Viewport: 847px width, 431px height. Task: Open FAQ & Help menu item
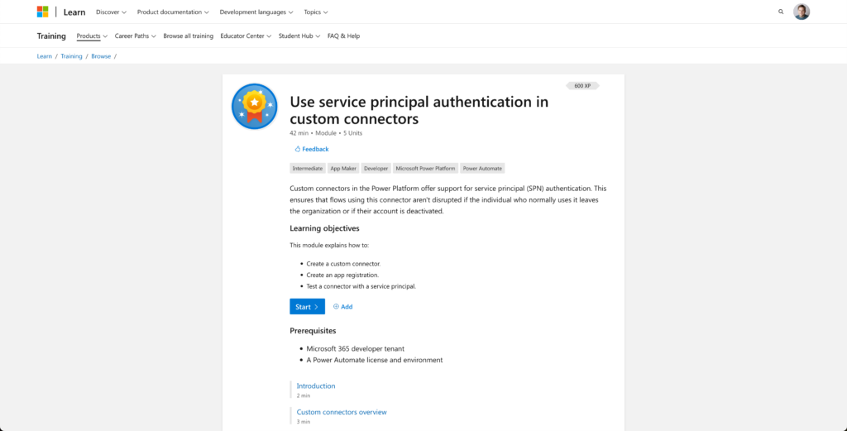(343, 36)
